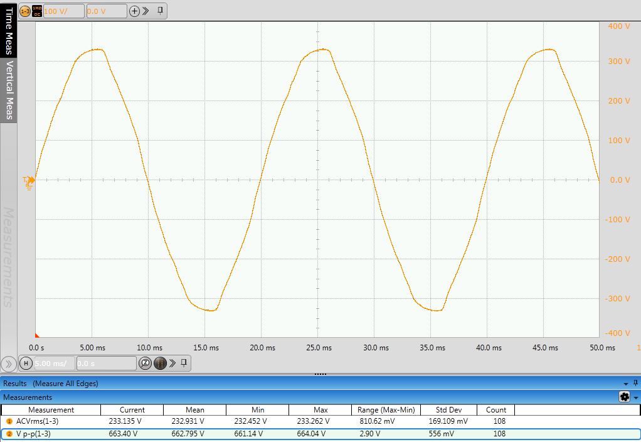This screenshot has height=442, width=641.
Task: Select the Max column header
Action: [320, 410]
